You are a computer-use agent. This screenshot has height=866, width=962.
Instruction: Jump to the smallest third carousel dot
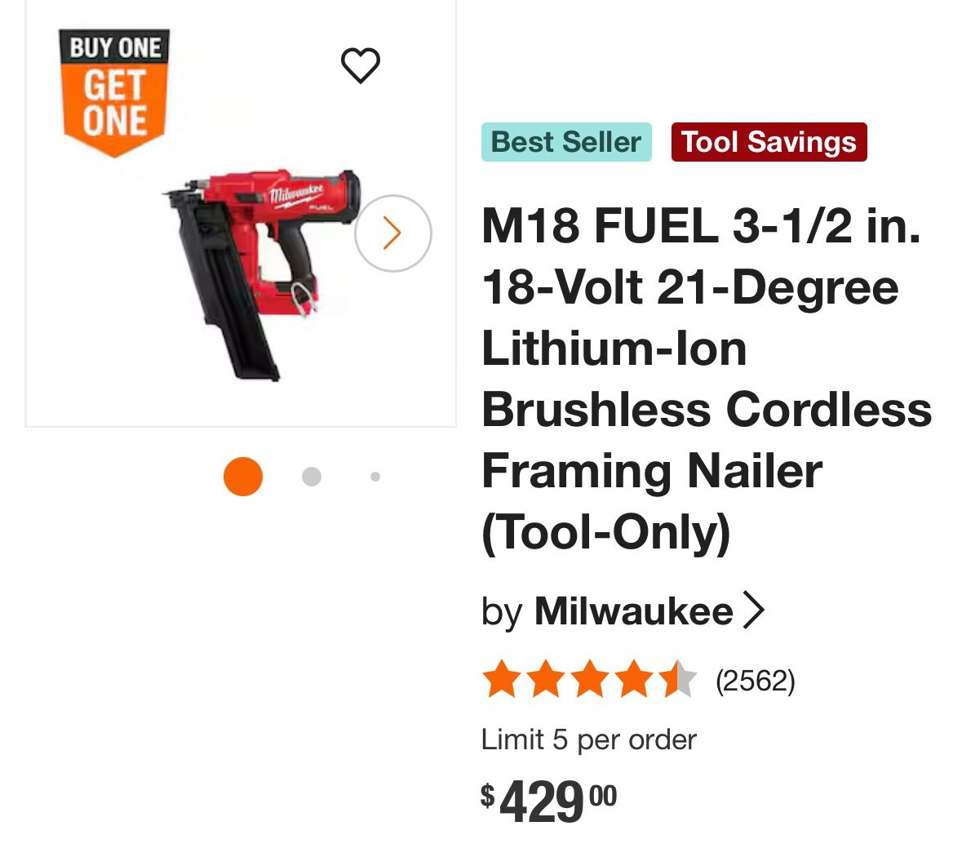(x=375, y=477)
